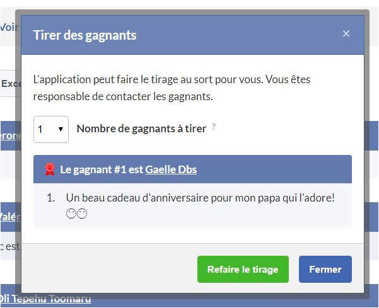Click the "Tirer des gagnants" dialog title

click(85, 35)
